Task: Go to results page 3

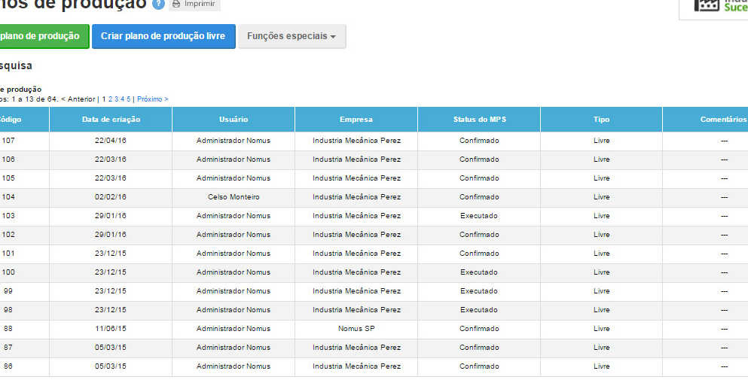Action: [117, 99]
